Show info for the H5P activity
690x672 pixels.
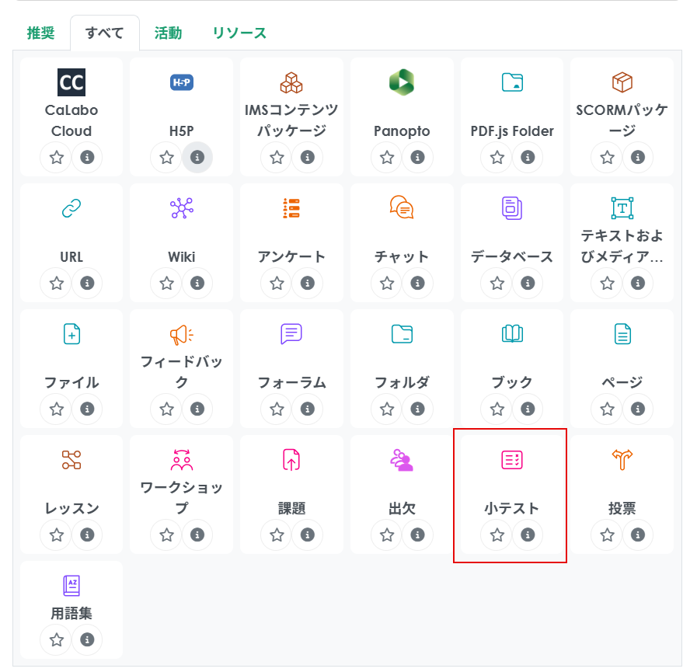(197, 158)
